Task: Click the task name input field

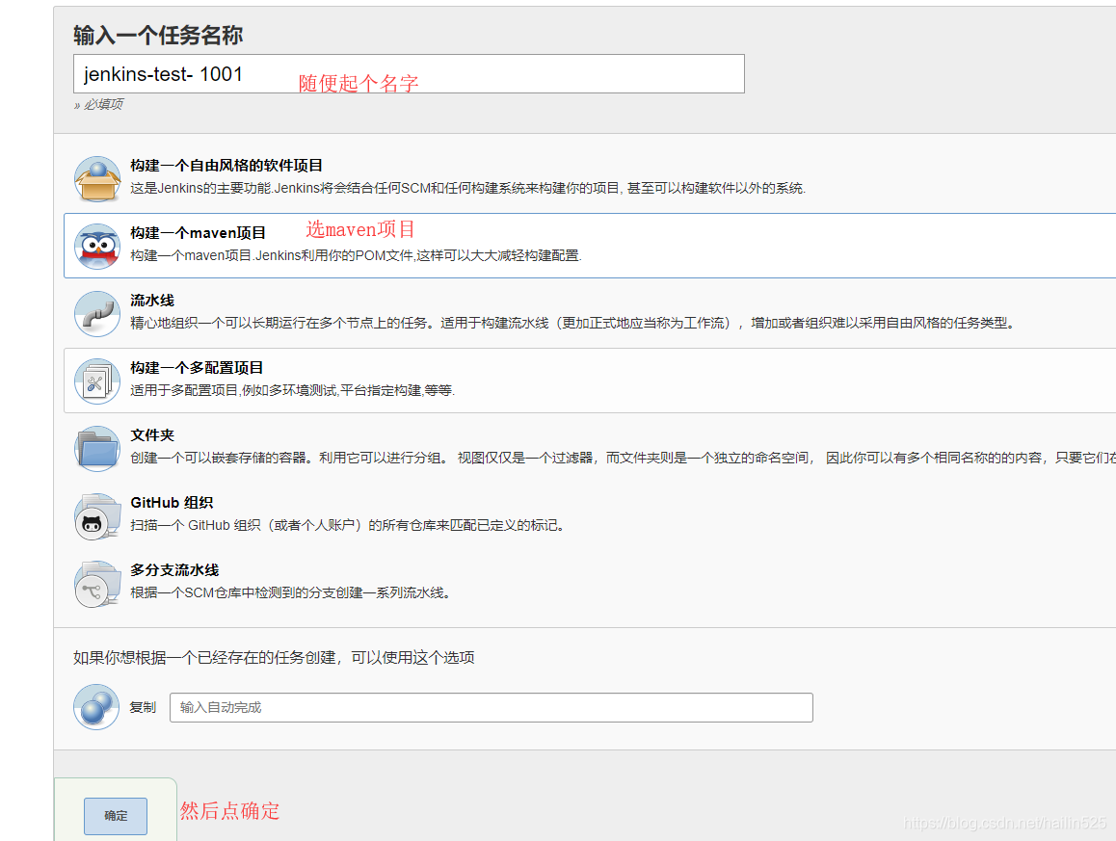Action: (x=409, y=74)
